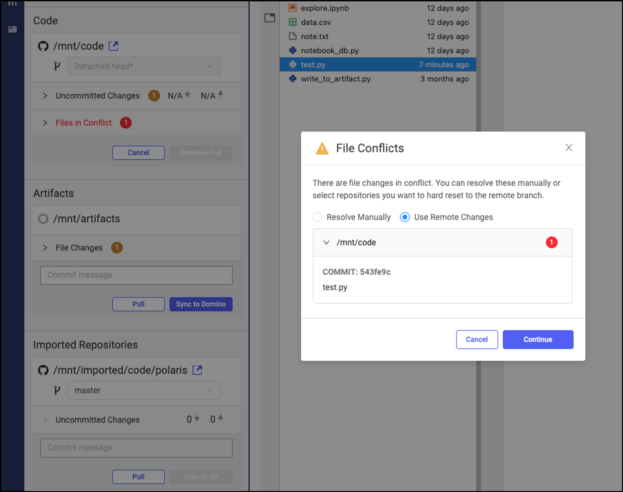Image resolution: width=623 pixels, height=492 pixels.
Task: Click the Python icon for write_to_artifact.py
Action: (293, 79)
